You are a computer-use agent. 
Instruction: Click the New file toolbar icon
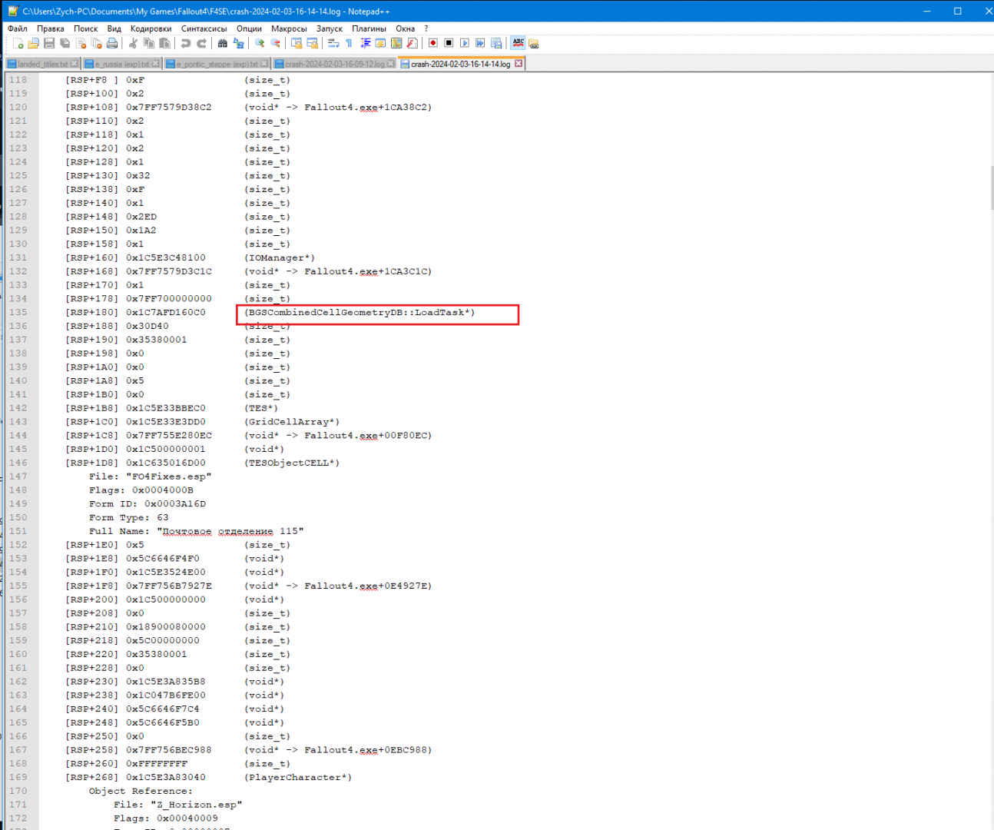[x=18, y=44]
